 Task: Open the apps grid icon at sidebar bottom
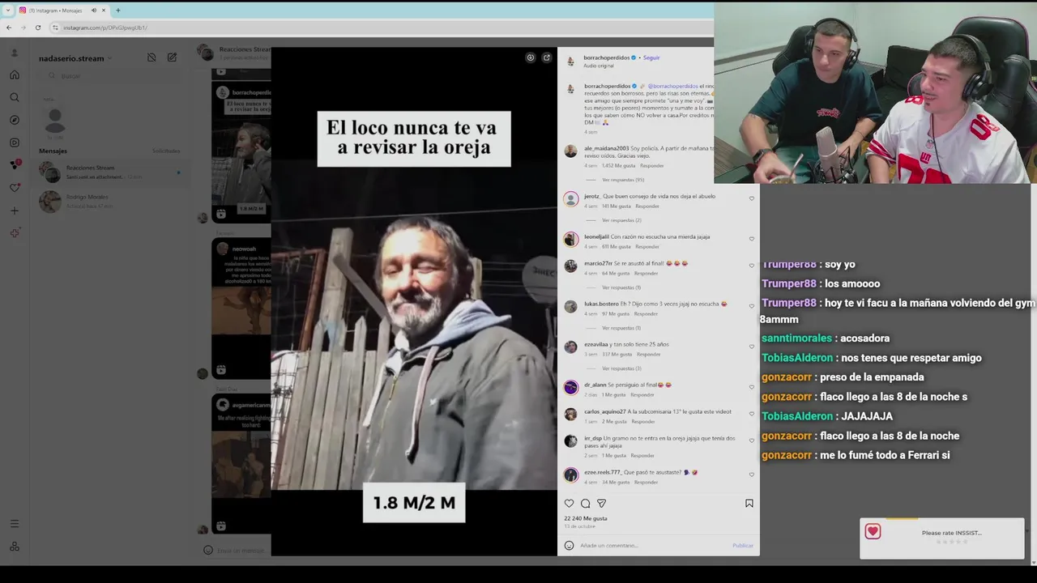[15, 547]
